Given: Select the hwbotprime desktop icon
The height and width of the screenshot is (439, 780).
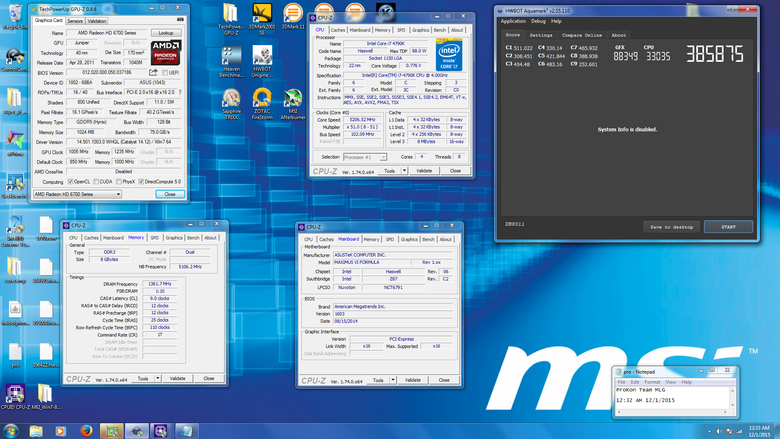Looking at the screenshot, I should tap(15, 313).
